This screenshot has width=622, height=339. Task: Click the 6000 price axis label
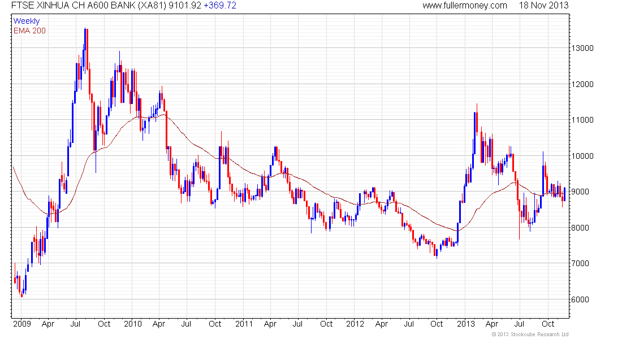pyautogui.click(x=580, y=299)
